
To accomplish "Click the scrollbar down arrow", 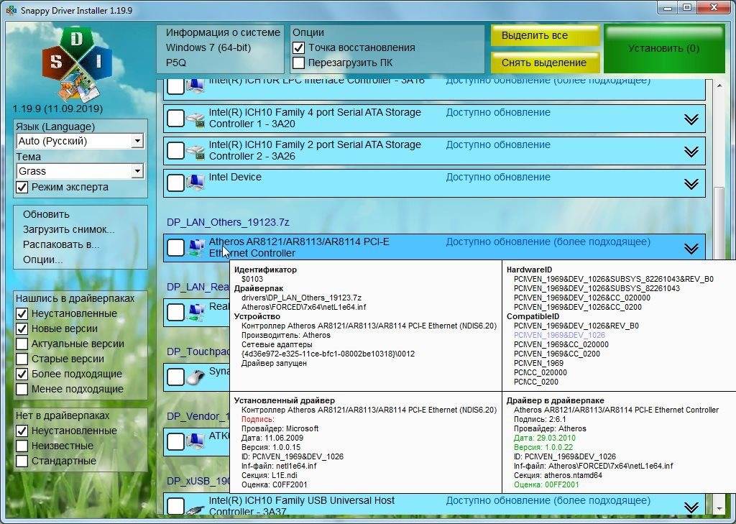I will tap(719, 508).
